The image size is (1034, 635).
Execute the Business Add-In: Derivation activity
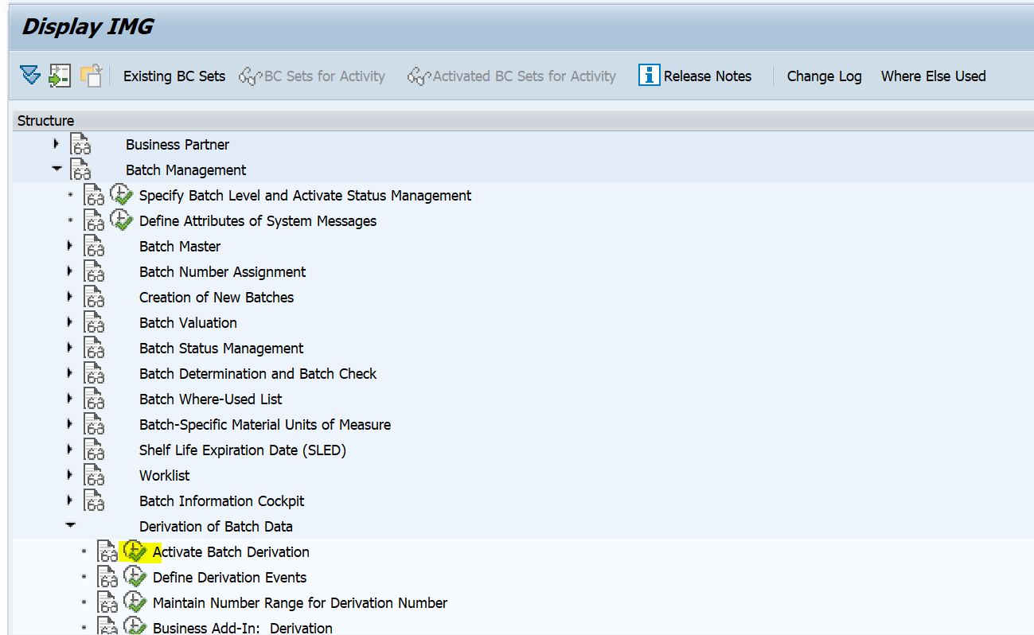(135, 626)
